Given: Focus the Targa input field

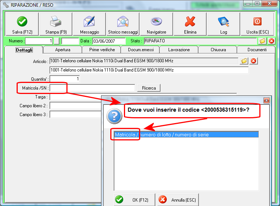Looking at the screenshot, I should (x=76, y=97).
